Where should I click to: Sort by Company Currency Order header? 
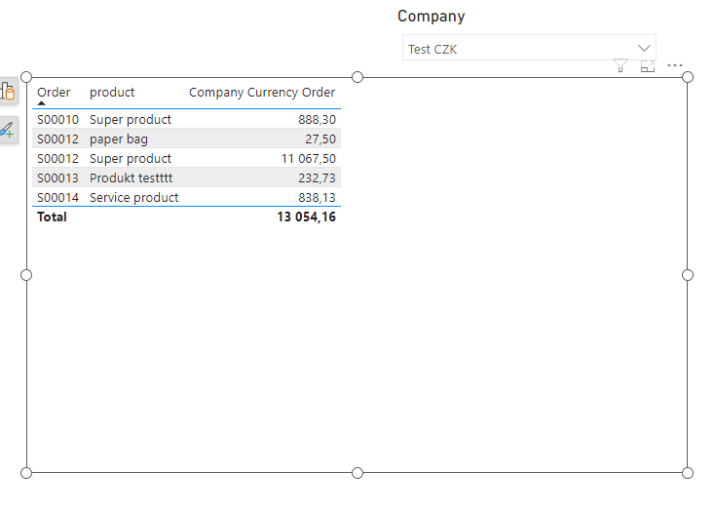[262, 93]
